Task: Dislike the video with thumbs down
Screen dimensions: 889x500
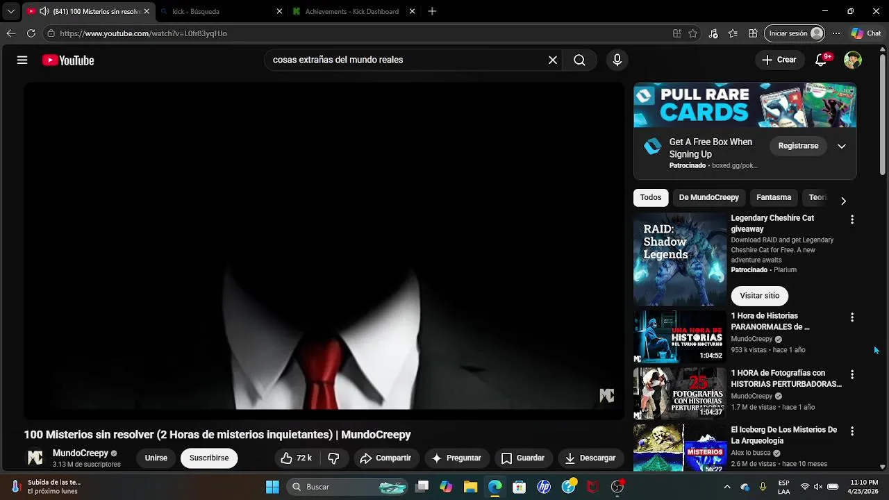Action: pyautogui.click(x=334, y=458)
